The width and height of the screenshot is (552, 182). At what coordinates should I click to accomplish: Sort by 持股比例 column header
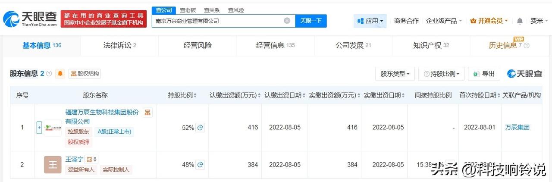coord(182,95)
